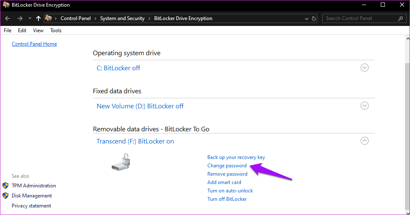Expand the C: BitLocker off section
The height and width of the screenshot is (215, 410).
pyautogui.click(x=364, y=68)
